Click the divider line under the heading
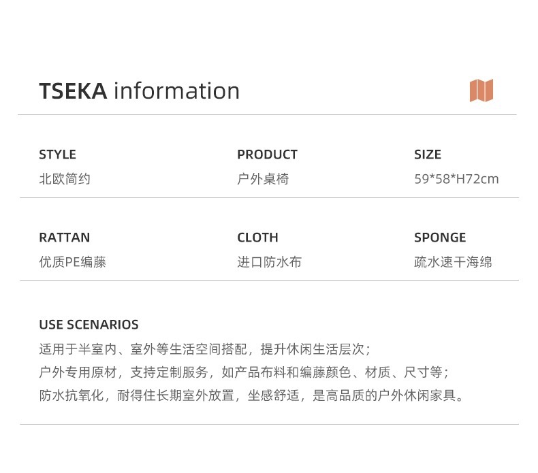This screenshot has height=473, width=538. [267, 115]
